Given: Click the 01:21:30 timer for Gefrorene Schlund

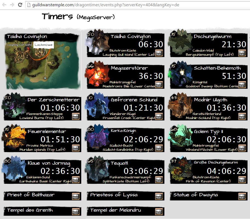Looking at the screenshot, I should [143, 108].
